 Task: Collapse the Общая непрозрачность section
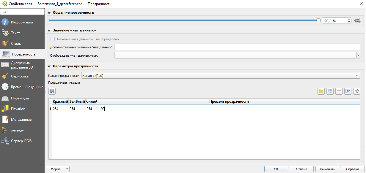pyautogui.click(x=49, y=13)
